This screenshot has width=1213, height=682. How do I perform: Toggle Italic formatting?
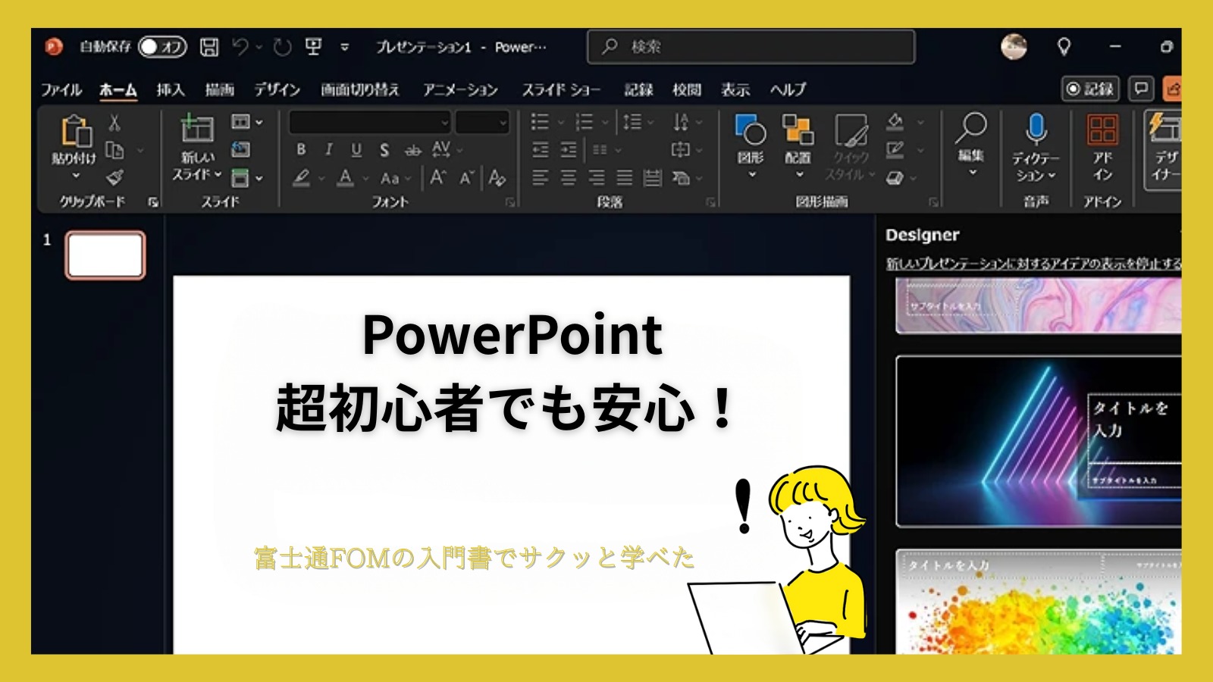(x=328, y=150)
